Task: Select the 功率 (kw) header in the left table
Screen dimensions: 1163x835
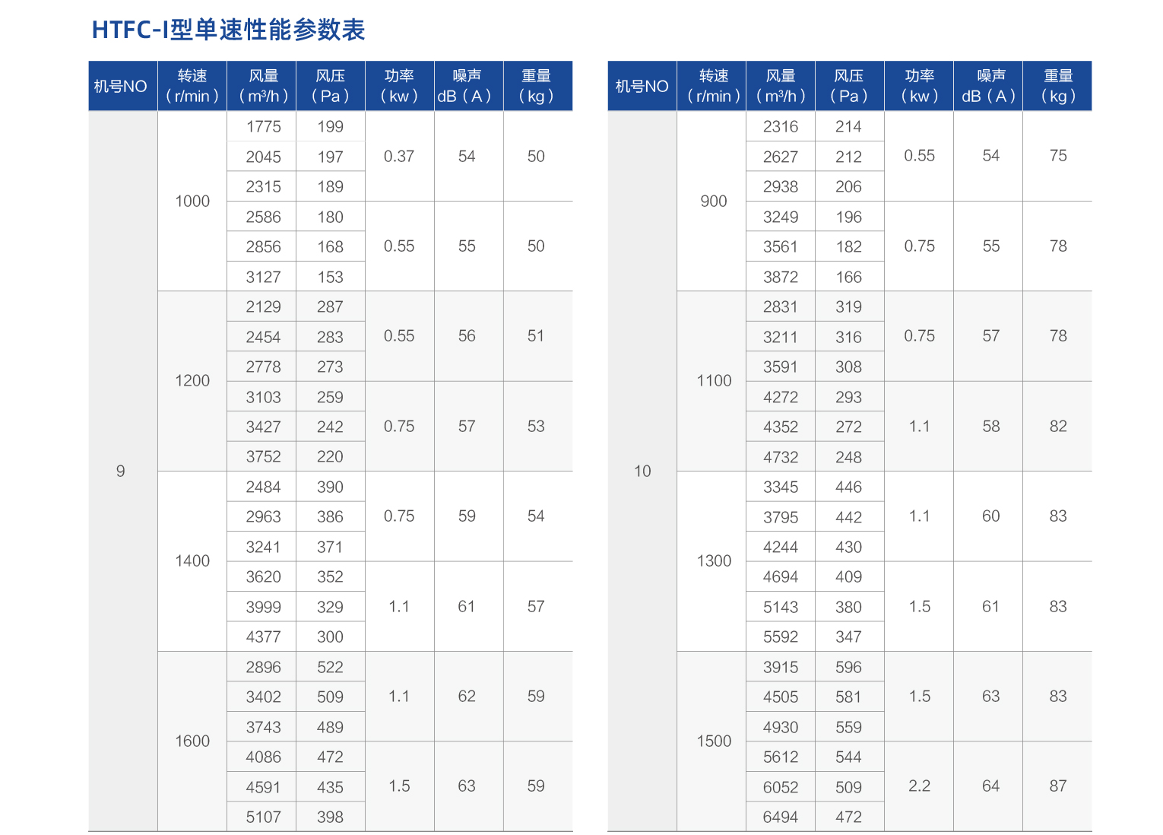Action: (x=399, y=86)
